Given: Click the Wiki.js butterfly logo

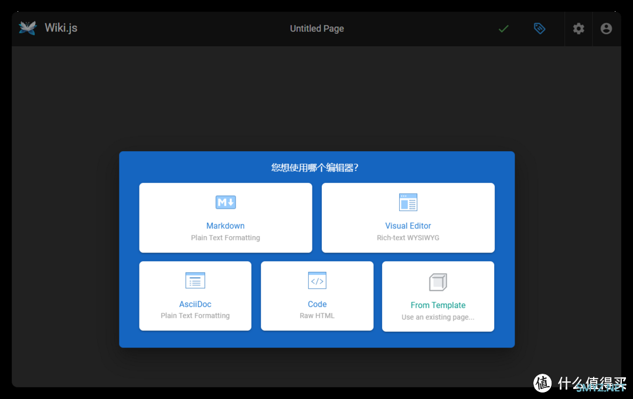Looking at the screenshot, I should pyautogui.click(x=28, y=28).
